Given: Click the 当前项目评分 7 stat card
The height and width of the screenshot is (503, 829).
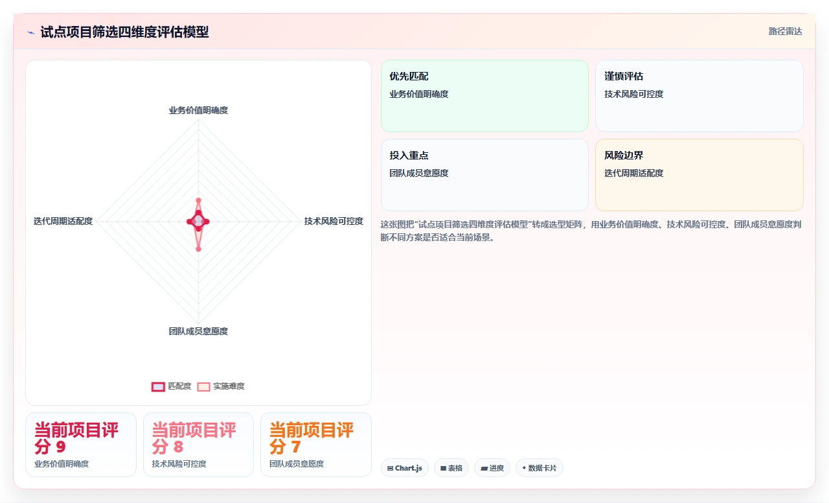Looking at the screenshot, I should click(316, 445).
